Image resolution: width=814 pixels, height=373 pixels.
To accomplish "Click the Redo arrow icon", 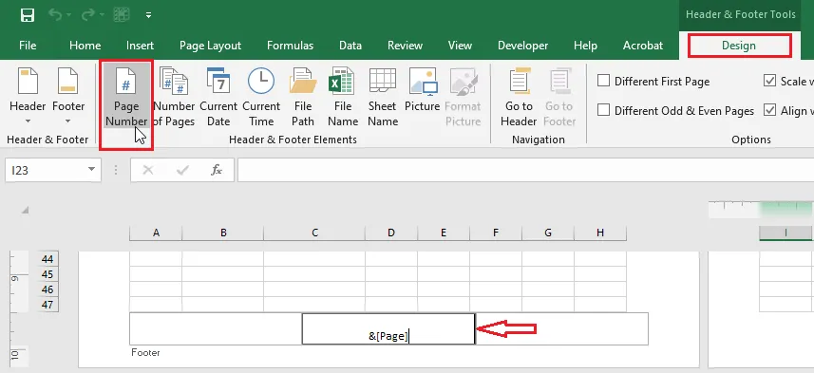I will (x=87, y=15).
